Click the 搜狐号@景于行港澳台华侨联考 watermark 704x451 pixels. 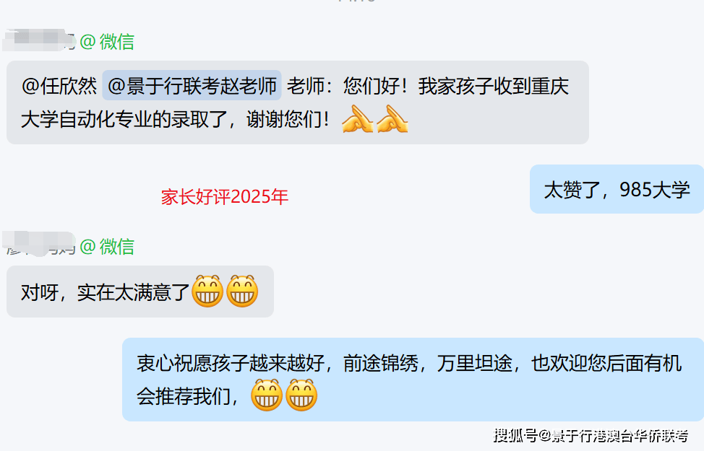(591, 435)
